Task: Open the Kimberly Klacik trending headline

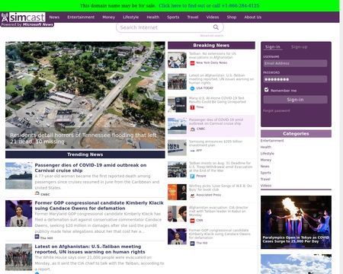Action: (99, 205)
